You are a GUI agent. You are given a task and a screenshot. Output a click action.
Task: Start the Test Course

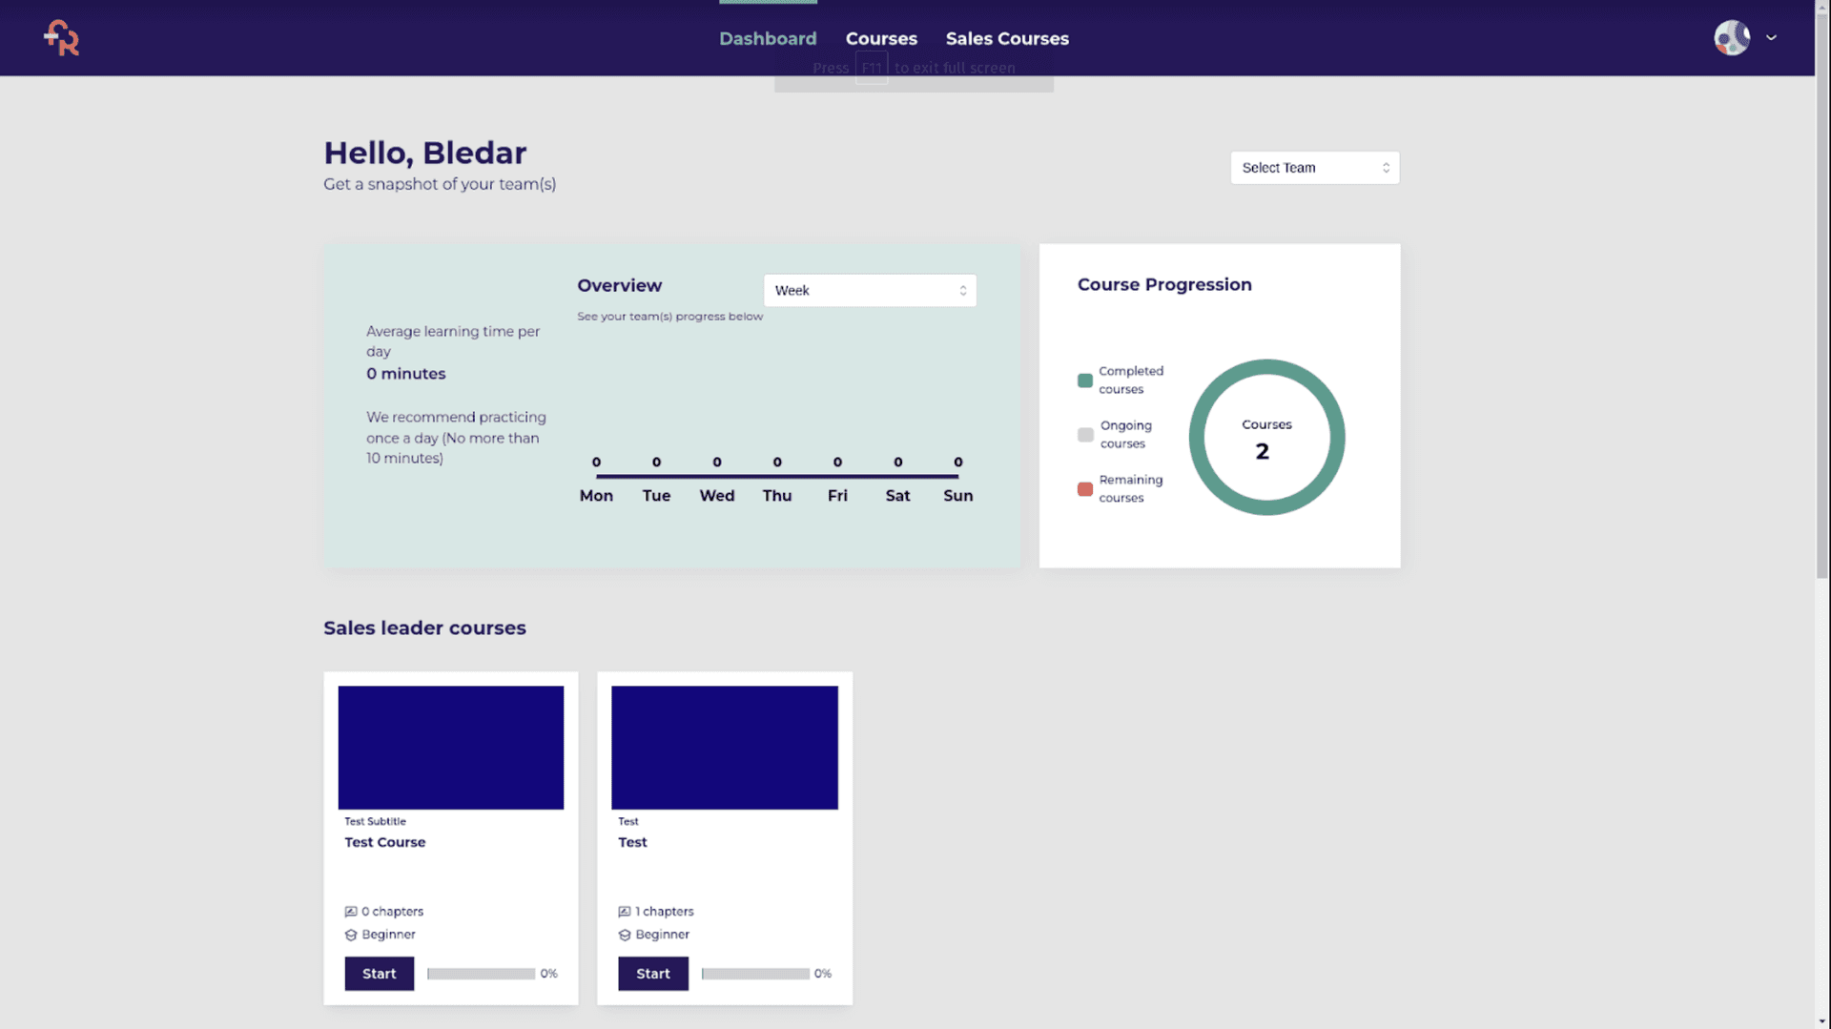coord(380,974)
